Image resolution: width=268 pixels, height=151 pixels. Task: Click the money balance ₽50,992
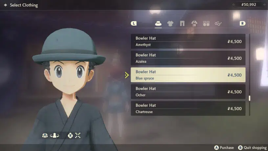(x=249, y=5)
